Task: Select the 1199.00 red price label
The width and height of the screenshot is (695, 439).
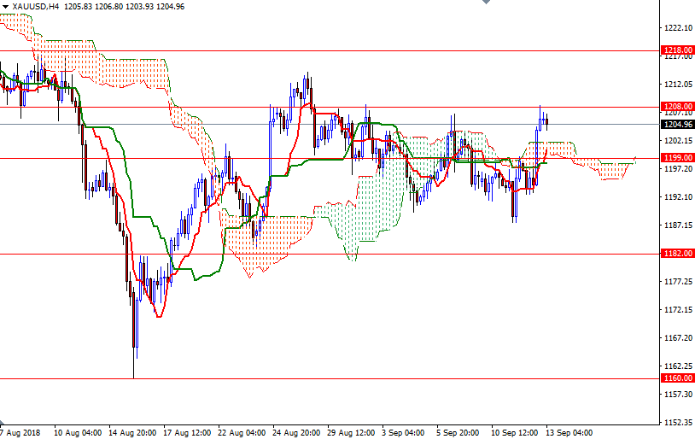Action: [x=677, y=158]
